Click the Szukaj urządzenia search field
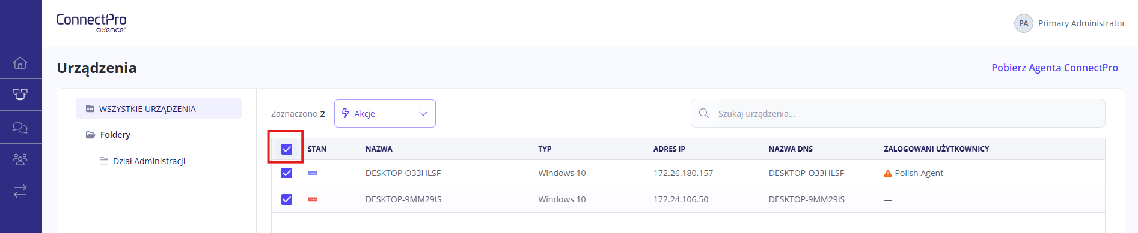The width and height of the screenshot is (1138, 233). (x=898, y=113)
